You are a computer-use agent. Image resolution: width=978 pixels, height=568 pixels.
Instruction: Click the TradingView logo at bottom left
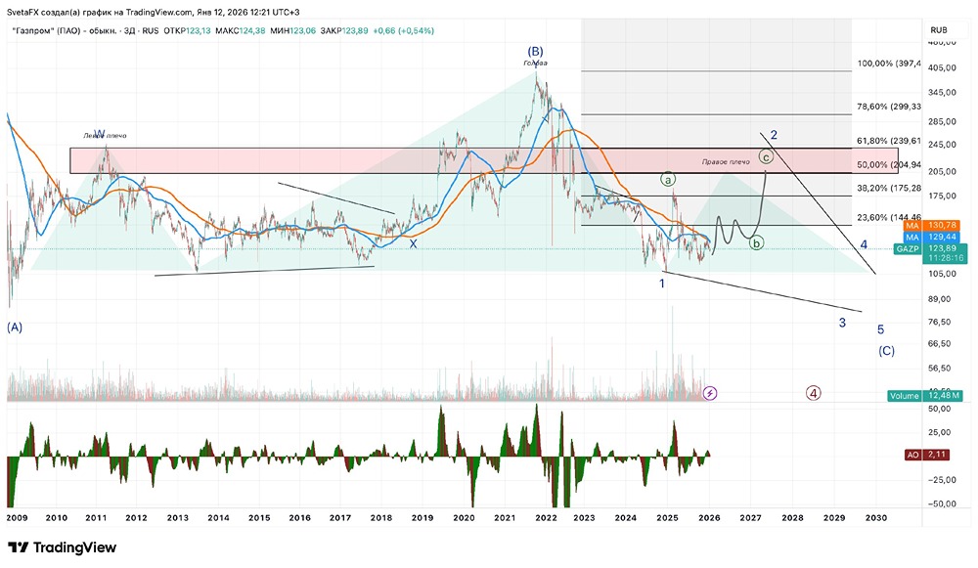click(63, 547)
